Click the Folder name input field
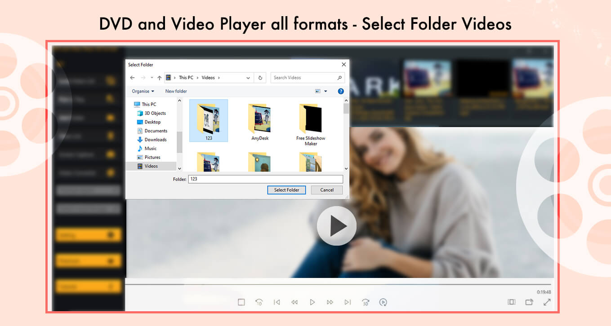611x326 pixels. point(265,179)
